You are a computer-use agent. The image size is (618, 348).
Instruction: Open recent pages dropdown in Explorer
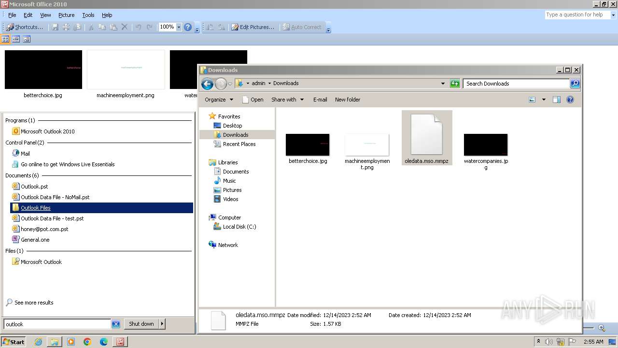point(230,84)
